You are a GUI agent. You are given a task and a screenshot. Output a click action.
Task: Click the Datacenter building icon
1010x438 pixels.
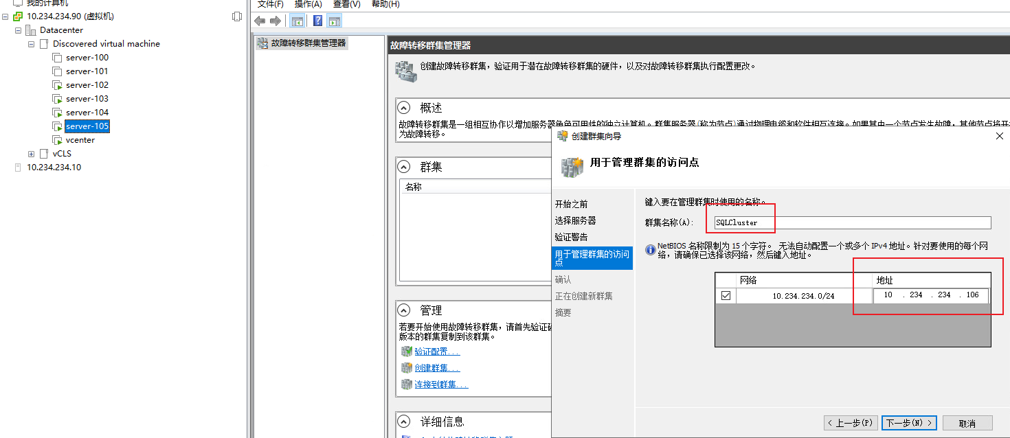pos(31,30)
